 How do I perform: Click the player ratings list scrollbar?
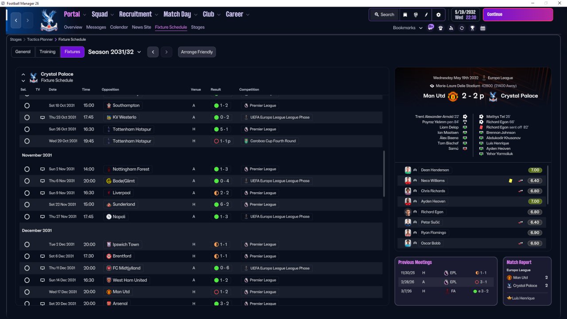(548, 185)
